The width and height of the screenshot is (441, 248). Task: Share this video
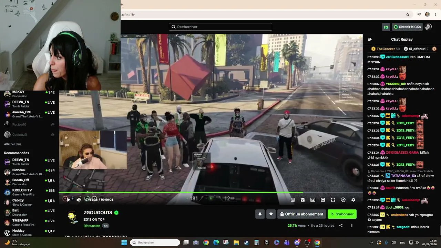click(341, 226)
